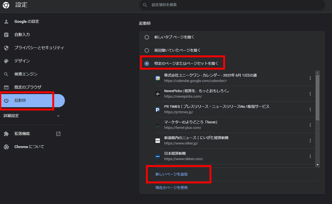
Task: Click the puzzle piece icon for 拡張機能
Action: coord(6,134)
